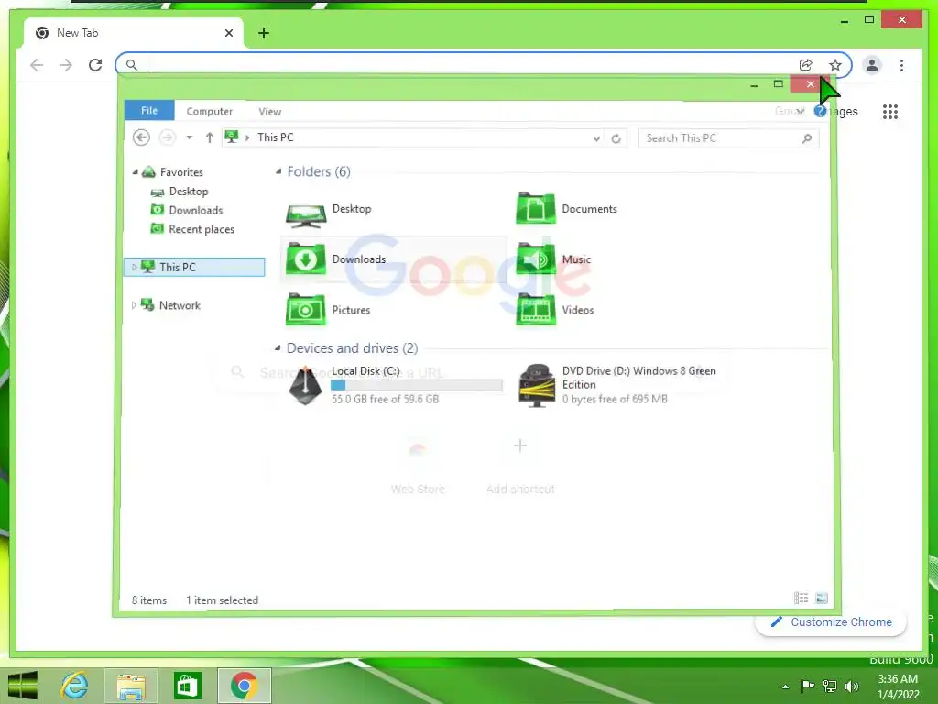Collapse the Folders (6) group
Viewport: 938px width, 704px height.
pyautogui.click(x=278, y=171)
